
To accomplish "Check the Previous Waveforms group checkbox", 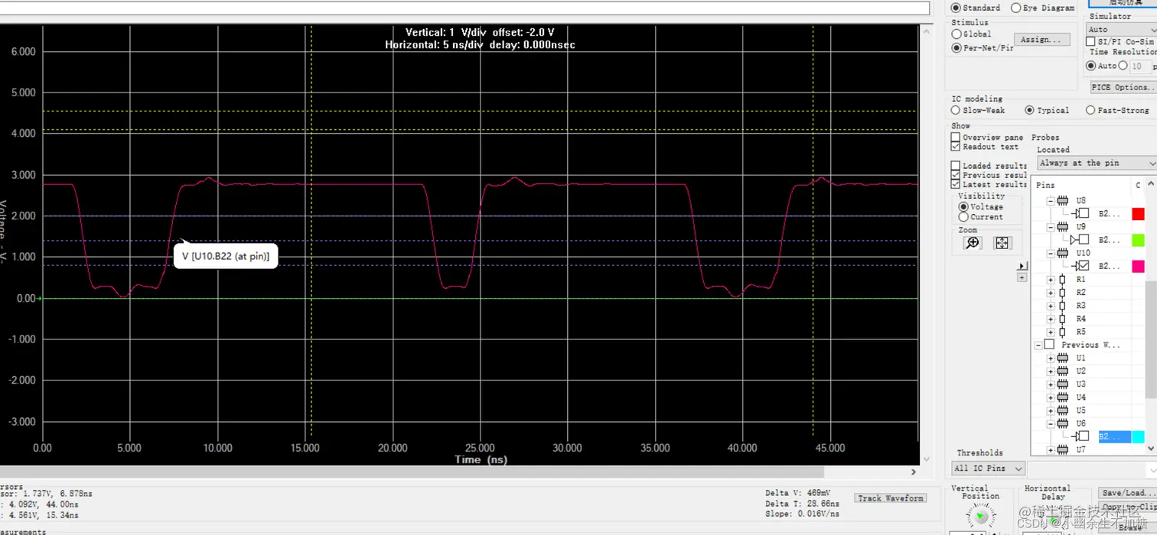I will click(x=1049, y=345).
